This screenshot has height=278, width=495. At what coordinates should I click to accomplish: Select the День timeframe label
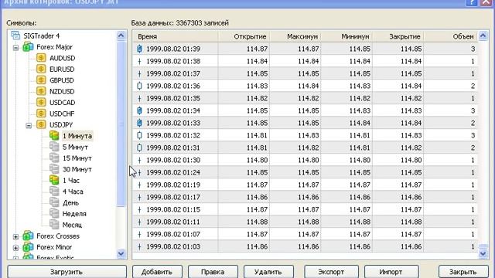pos(70,203)
